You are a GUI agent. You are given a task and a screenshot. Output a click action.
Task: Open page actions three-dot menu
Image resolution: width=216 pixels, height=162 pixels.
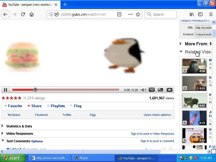(130, 14)
